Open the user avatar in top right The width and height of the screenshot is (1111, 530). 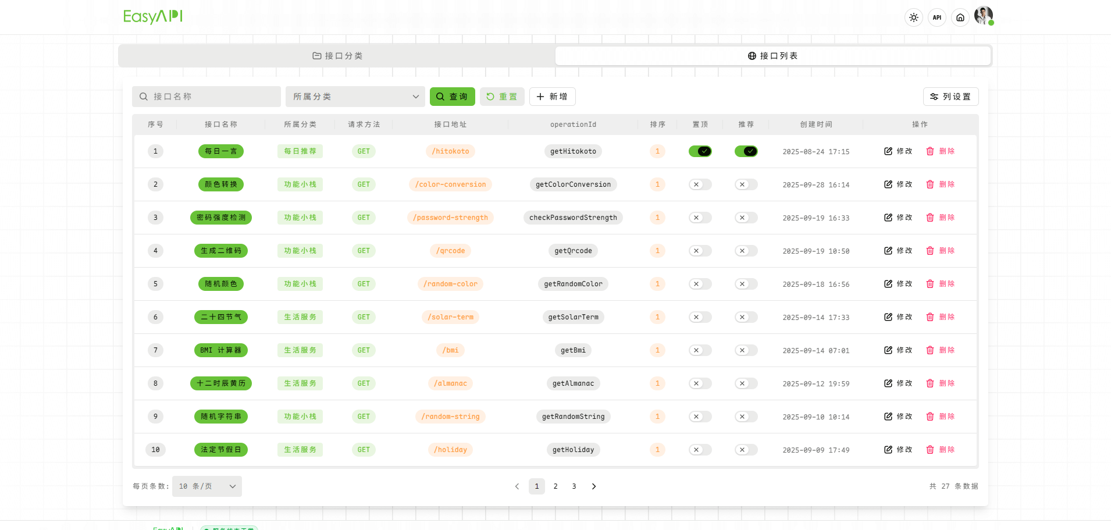pyautogui.click(x=983, y=16)
